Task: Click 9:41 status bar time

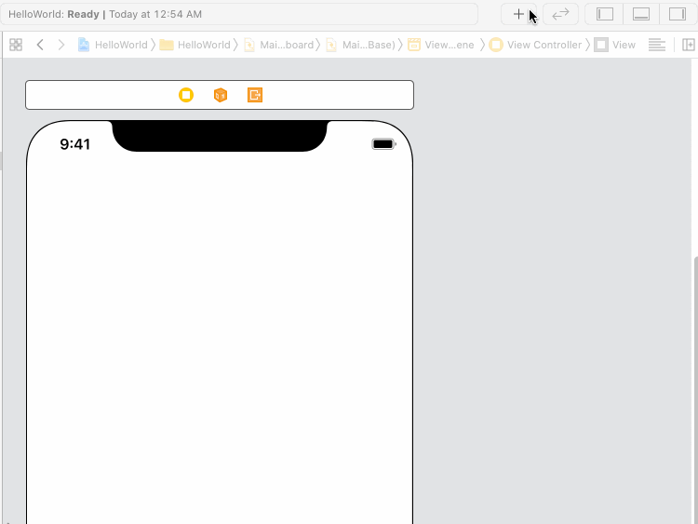Action: tap(74, 144)
